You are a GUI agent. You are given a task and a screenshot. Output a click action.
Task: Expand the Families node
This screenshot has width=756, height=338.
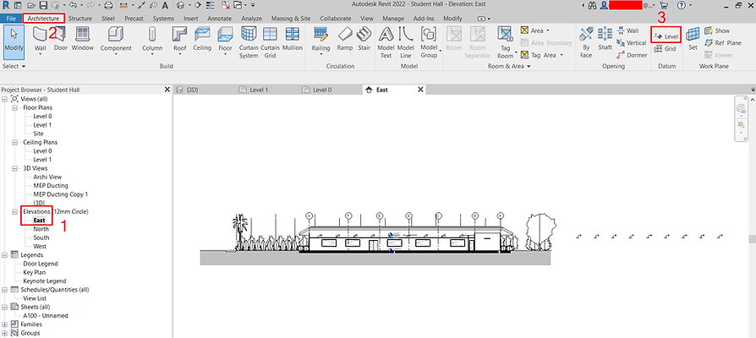[4, 324]
